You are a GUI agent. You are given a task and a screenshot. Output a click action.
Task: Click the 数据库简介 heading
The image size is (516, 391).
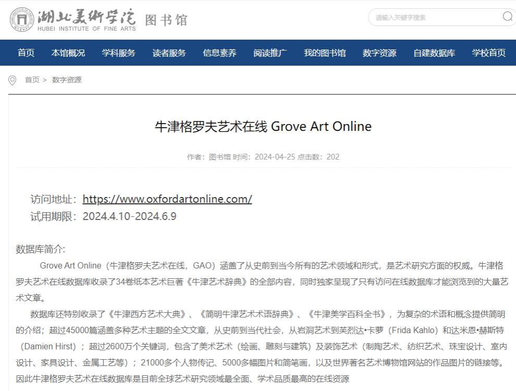41,249
